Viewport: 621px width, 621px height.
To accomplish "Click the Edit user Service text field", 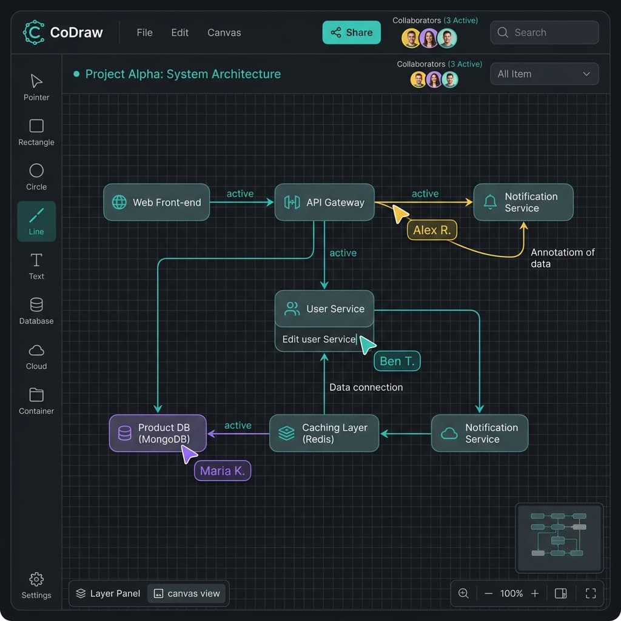I will pos(324,340).
